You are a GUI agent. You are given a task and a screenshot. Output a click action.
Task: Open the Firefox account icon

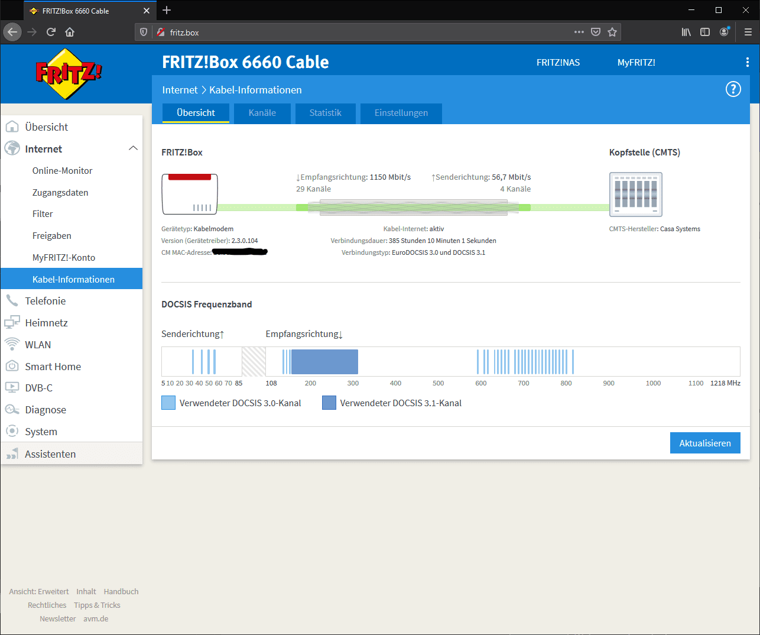[x=725, y=31]
